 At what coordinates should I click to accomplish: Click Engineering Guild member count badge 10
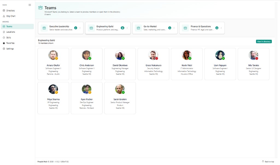pyautogui.click(x=122, y=28)
